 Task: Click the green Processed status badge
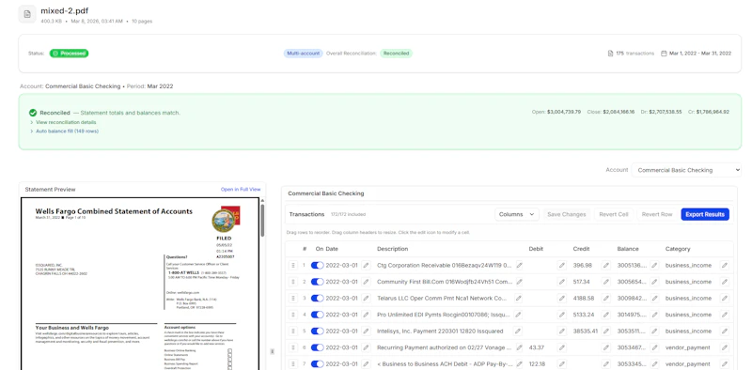[x=69, y=54]
